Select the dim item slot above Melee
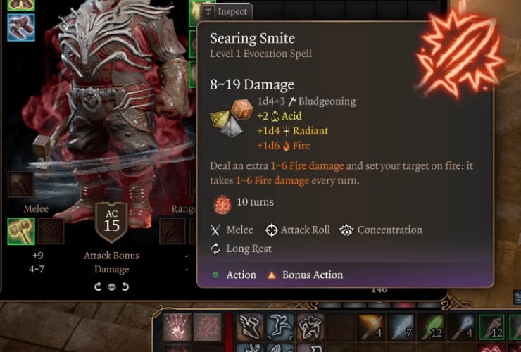521x352 pixels. click(x=21, y=185)
